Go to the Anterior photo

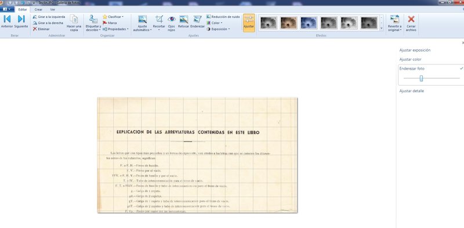[x=7, y=21]
